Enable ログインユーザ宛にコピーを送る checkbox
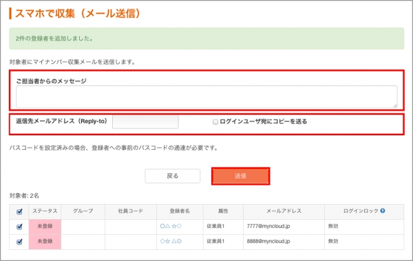The image size is (413, 261). (x=215, y=122)
